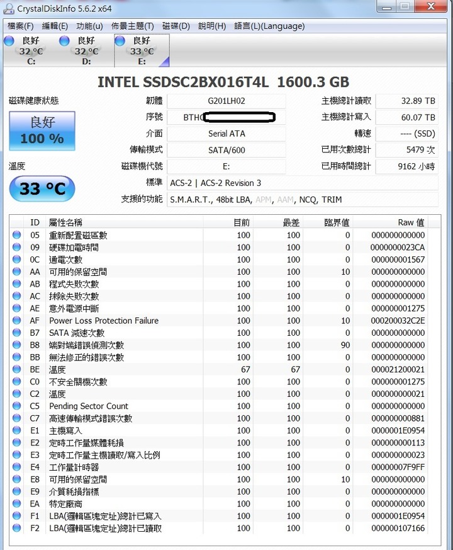Click the status orb for attribute AC
453x550 pixels.
(x=16, y=295)
